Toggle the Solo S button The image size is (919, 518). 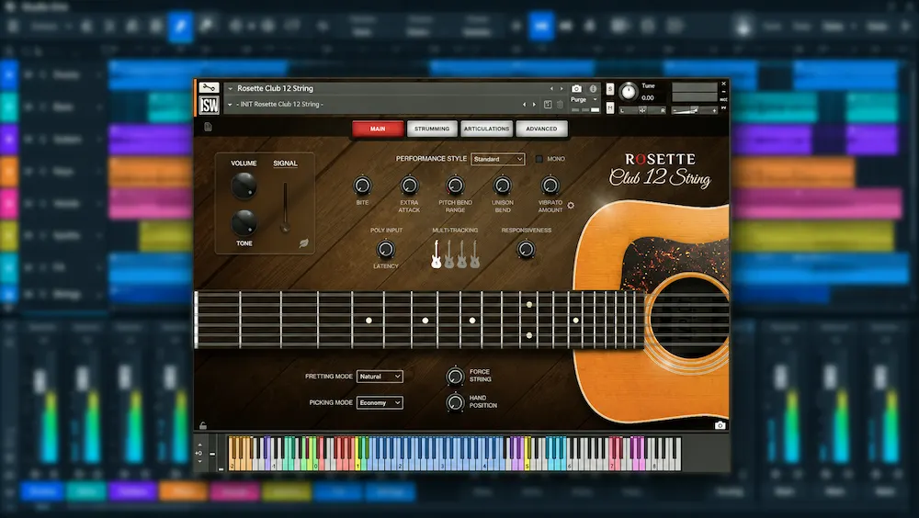point(610,89)
